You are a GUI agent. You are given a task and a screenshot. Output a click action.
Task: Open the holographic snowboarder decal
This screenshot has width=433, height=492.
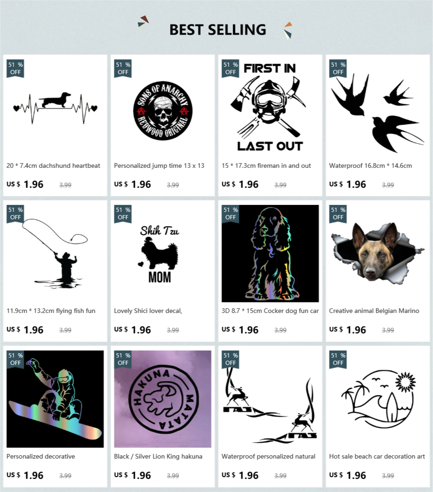[x=55, y=399]
